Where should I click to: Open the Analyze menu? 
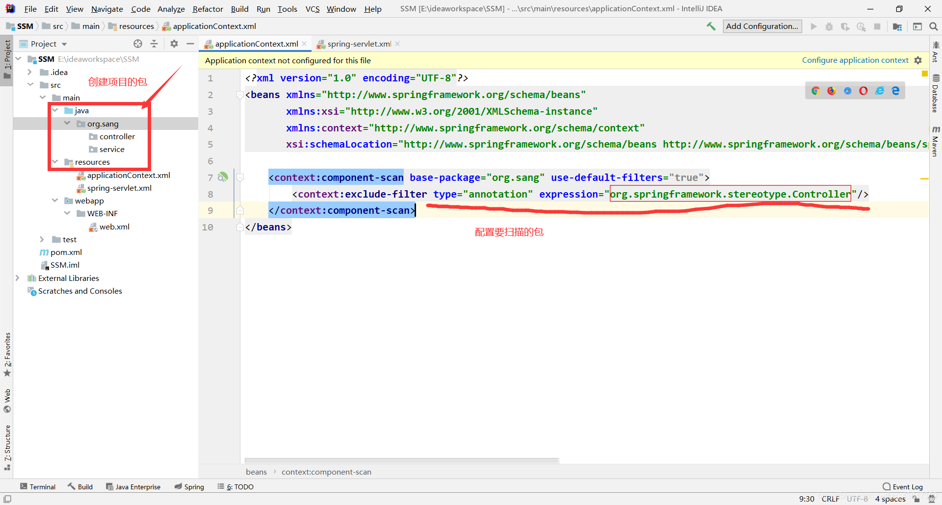tap(171, 9)
